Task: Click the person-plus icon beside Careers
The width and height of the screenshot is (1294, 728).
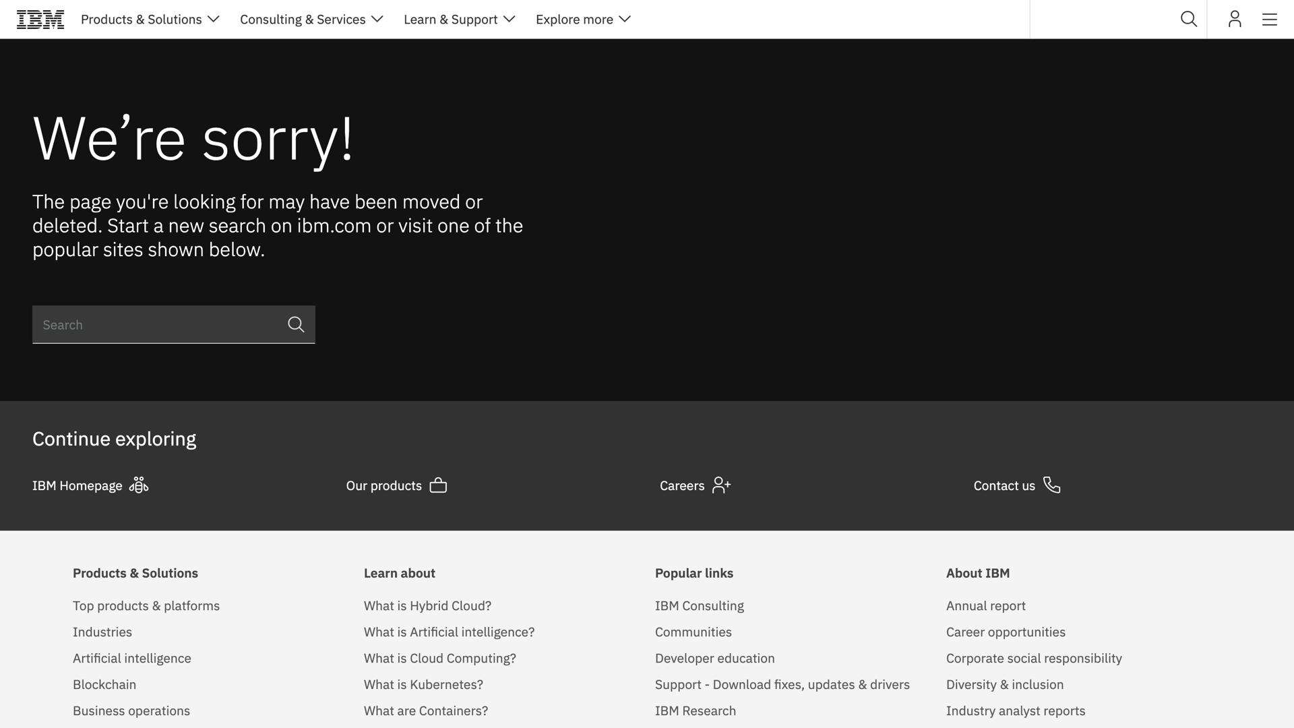Action: coord(722,485)
